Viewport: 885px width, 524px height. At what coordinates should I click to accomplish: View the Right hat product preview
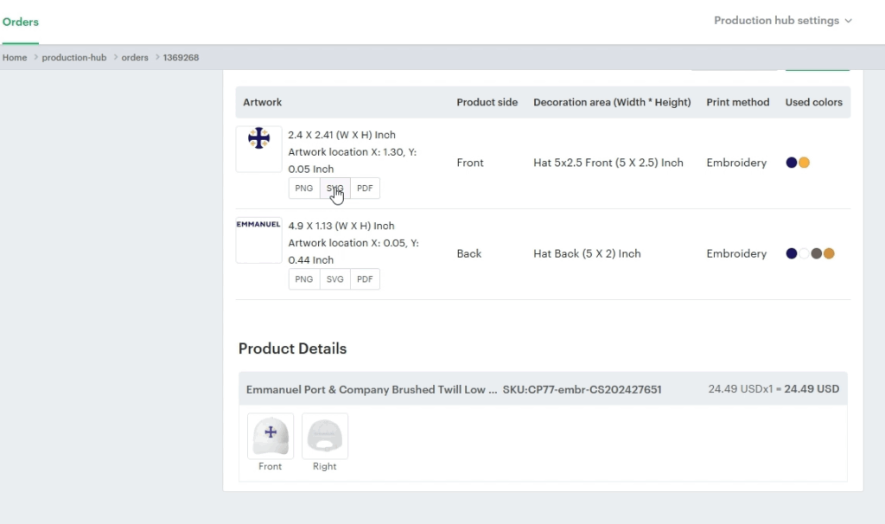(325, 436)
